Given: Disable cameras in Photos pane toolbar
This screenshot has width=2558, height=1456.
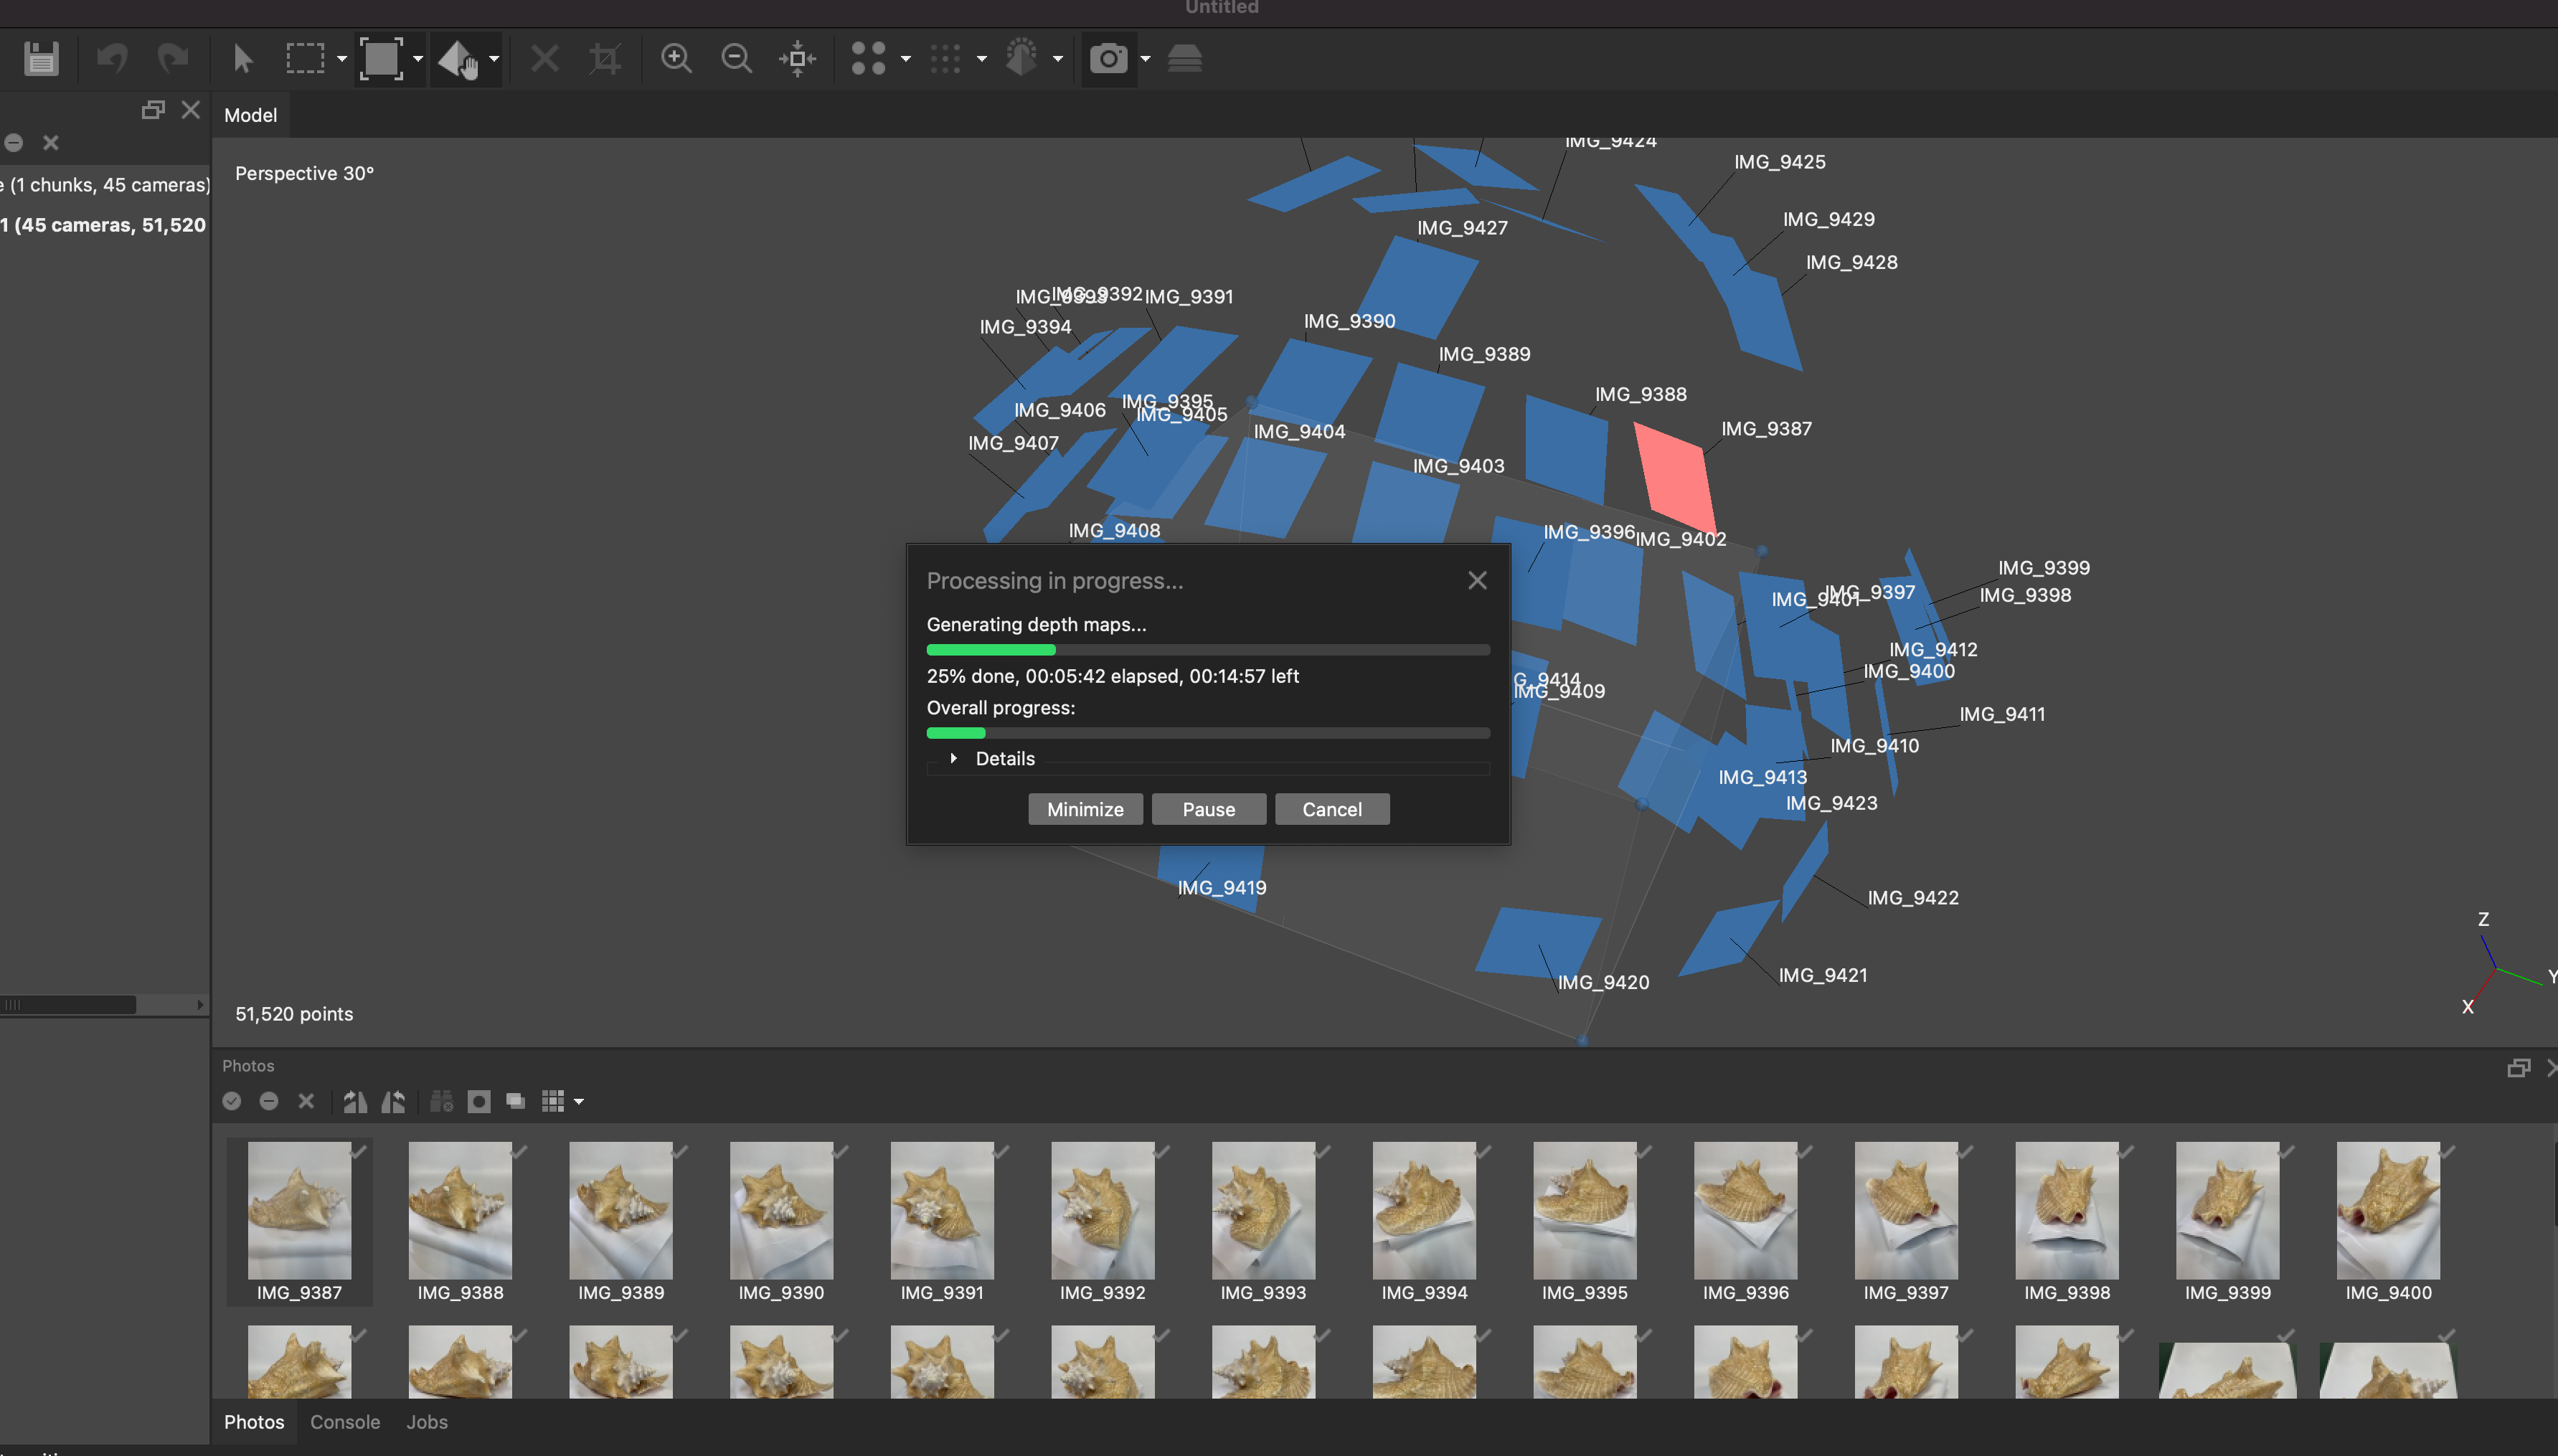Looking at the screenshot, I should pyautogui.click(x=269, y=1102).
